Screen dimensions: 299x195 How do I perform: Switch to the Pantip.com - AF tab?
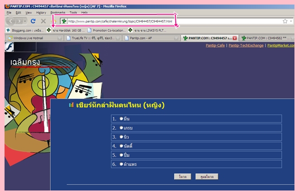pos(151,38)
